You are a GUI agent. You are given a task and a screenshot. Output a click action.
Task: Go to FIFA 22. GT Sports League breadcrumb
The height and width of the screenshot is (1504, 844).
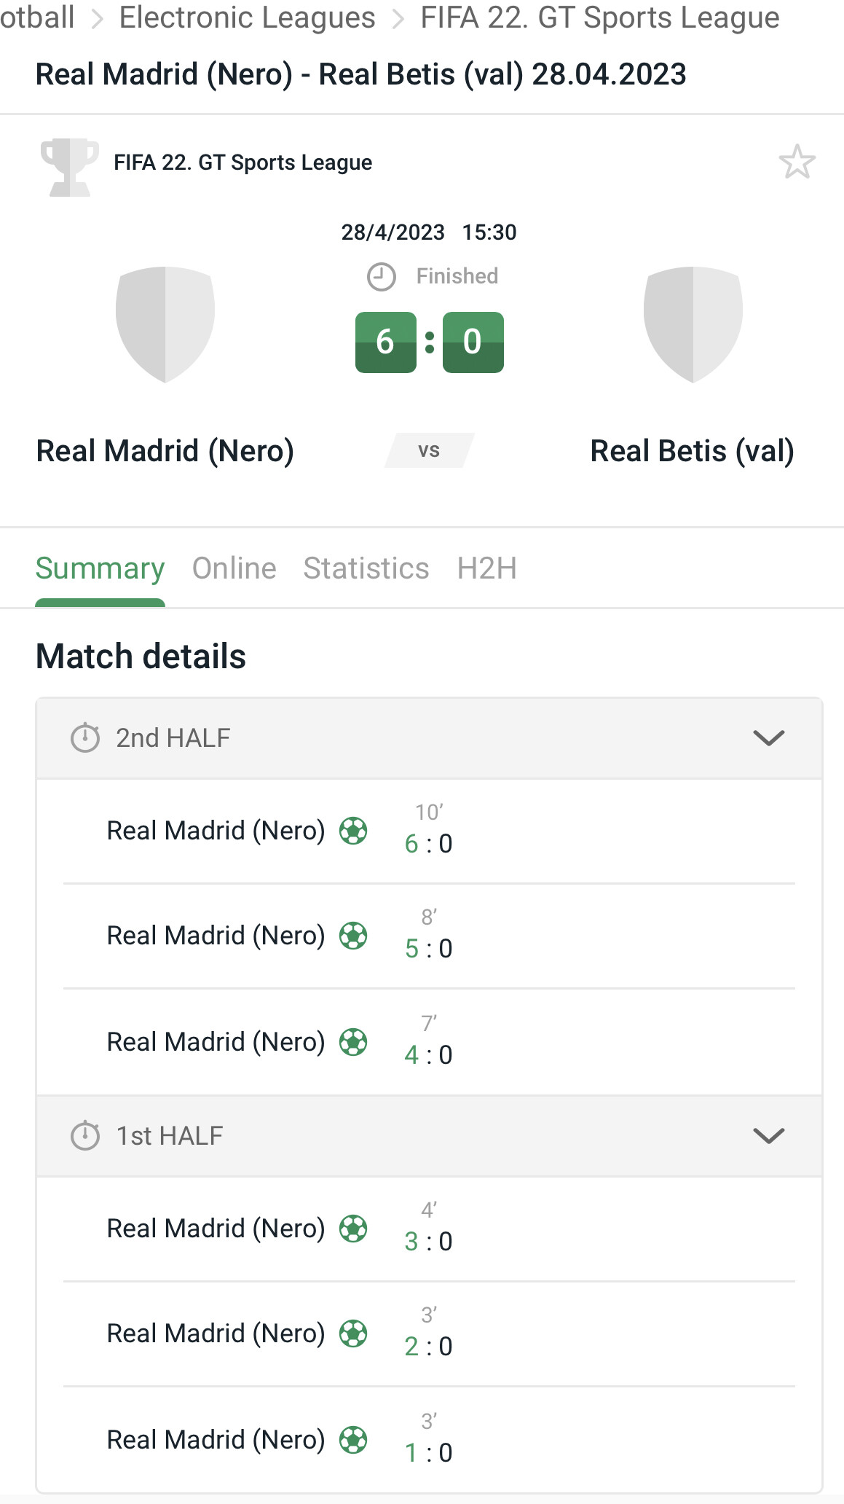[599, 17]
